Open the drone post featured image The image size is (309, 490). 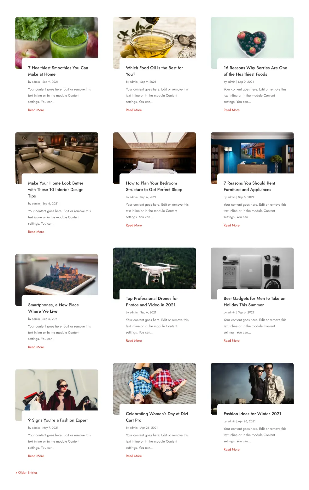(x=154, y=268)
